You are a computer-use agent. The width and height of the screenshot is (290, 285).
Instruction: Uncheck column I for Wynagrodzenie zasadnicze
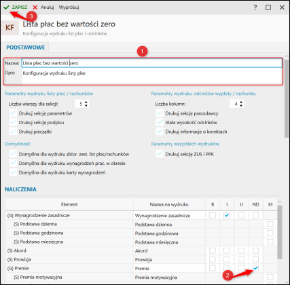click(x=227, y=215)
